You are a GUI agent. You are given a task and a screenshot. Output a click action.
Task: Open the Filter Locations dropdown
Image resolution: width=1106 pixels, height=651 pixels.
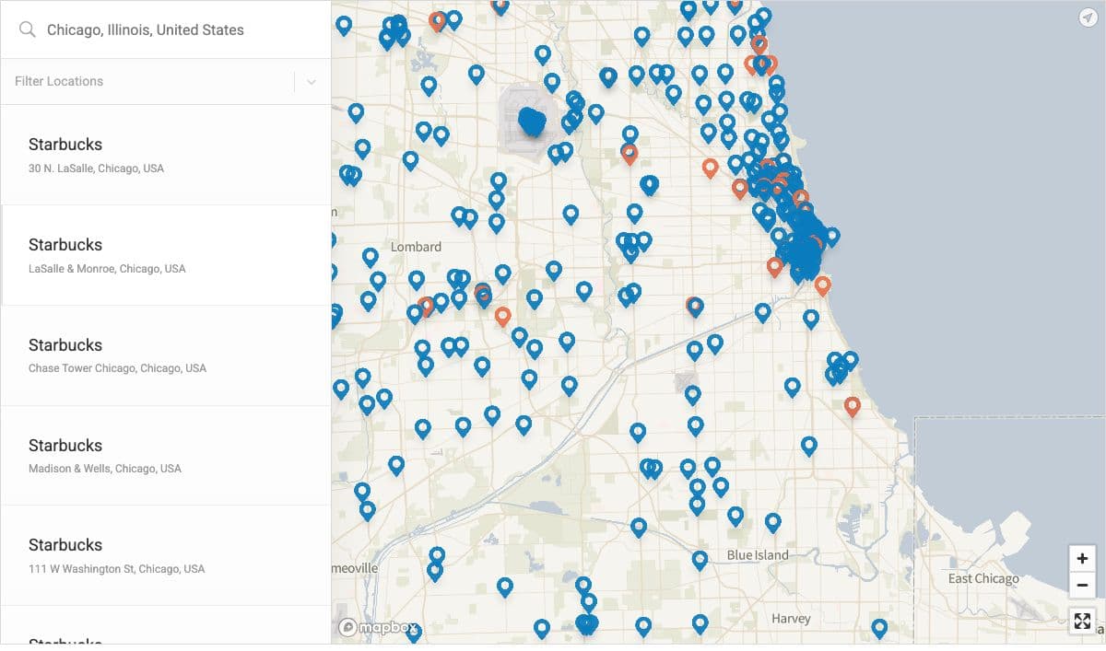166,81
